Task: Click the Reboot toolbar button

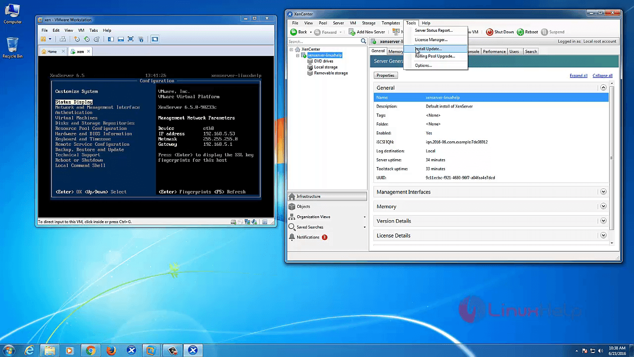Action: [528, 32]
